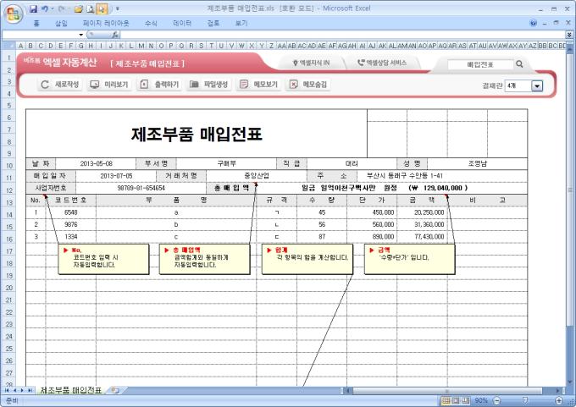Select the 제조부품 매입전표 sheet tab
This screenshot has height=407, width=576.
70,390
